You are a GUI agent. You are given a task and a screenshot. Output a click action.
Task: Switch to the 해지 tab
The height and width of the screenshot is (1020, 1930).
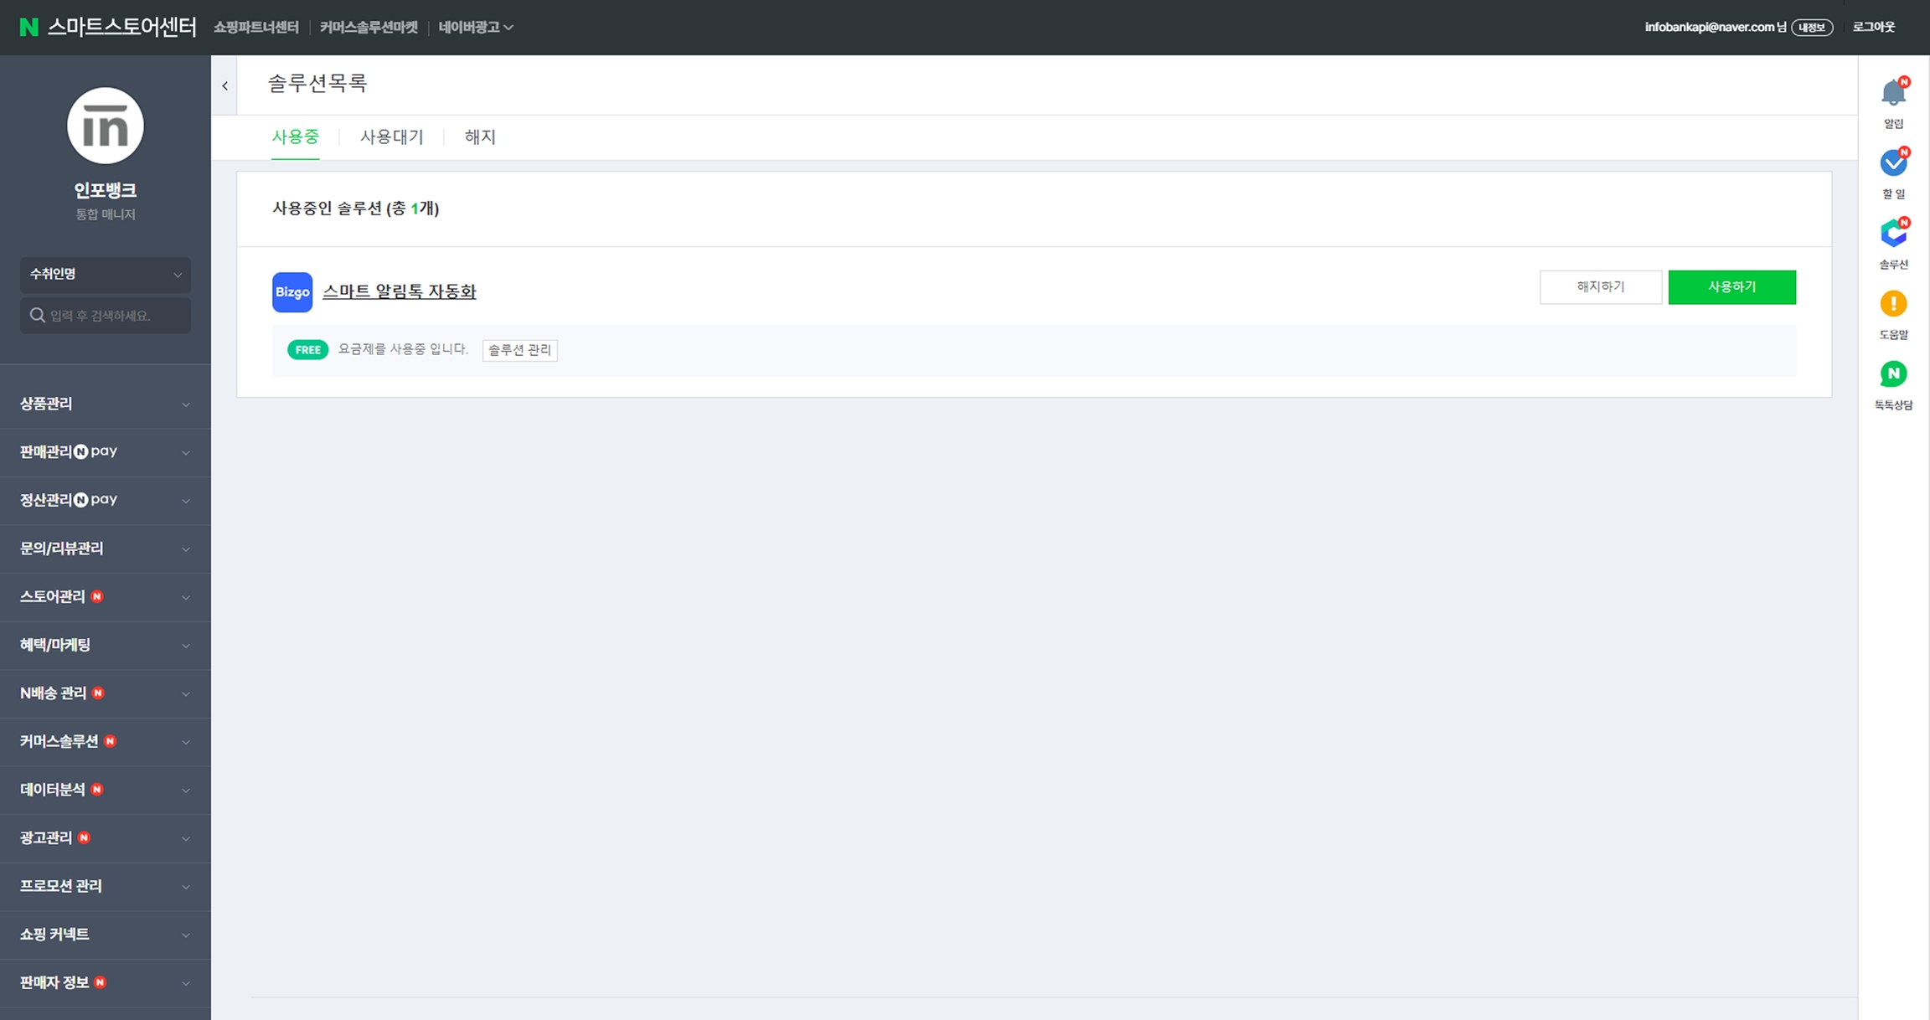(x=480, y=137)
